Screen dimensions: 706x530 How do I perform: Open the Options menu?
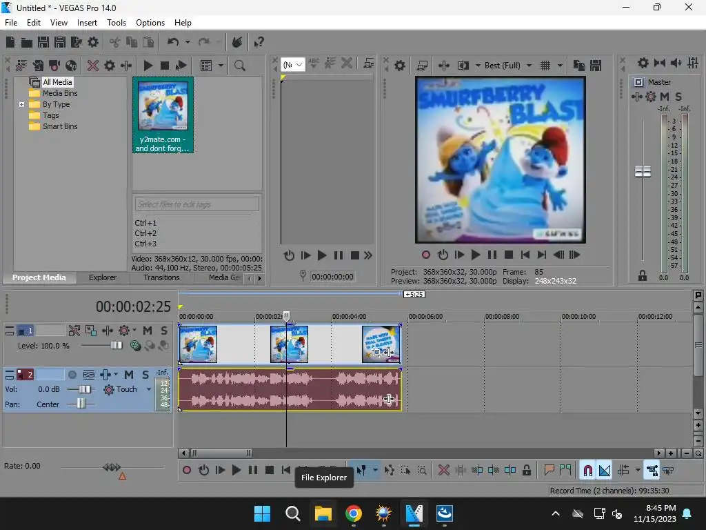150,23
